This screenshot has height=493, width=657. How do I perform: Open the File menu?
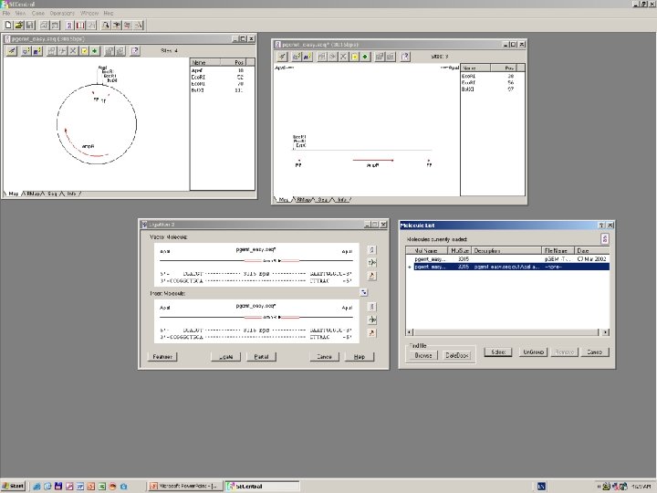click(7, 14)
